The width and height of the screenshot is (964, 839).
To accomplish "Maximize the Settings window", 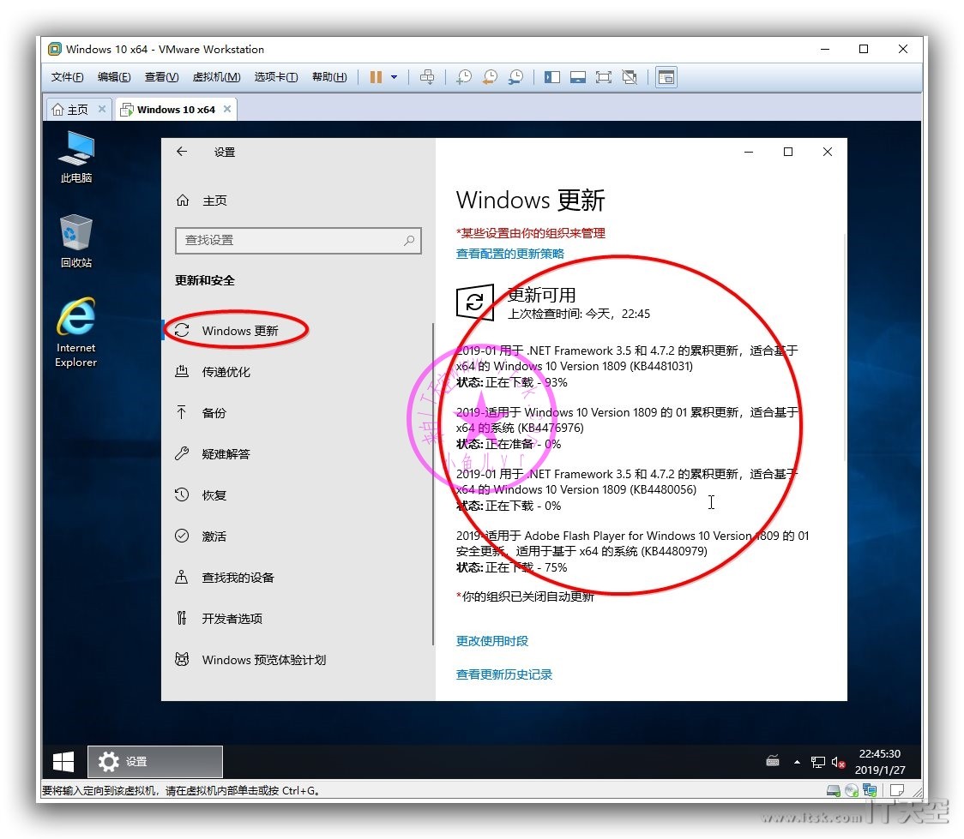I will point(787,152).
